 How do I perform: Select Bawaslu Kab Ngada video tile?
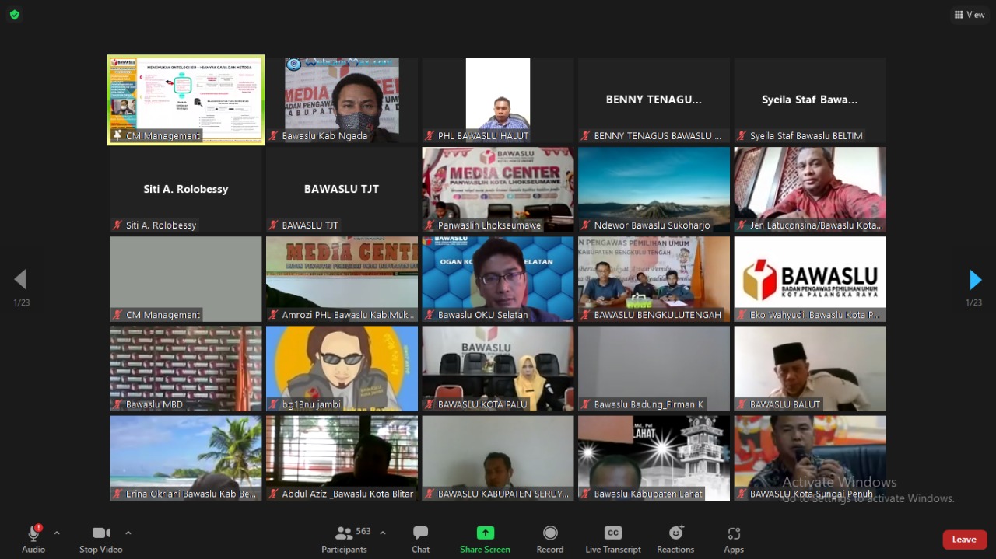(x=342, y=100)
